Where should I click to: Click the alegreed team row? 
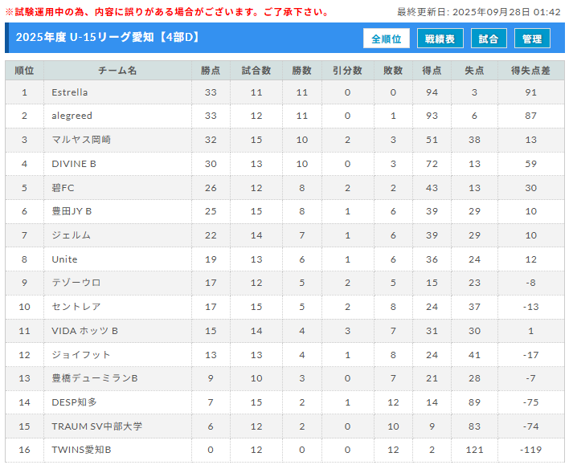click(72, 116)
